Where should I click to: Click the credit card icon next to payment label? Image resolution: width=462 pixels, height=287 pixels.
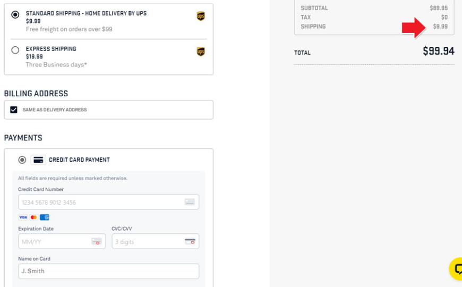point(38,160)
